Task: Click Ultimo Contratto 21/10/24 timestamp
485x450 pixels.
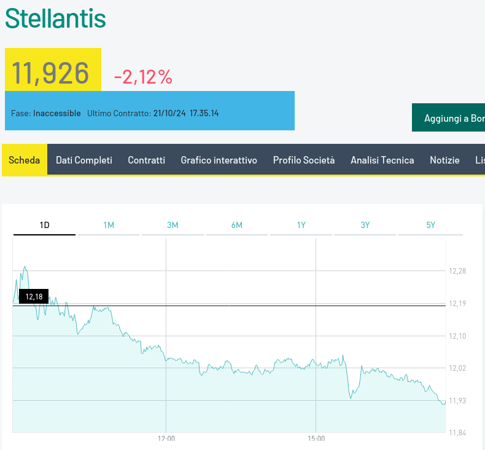Action: pos(153,113)
